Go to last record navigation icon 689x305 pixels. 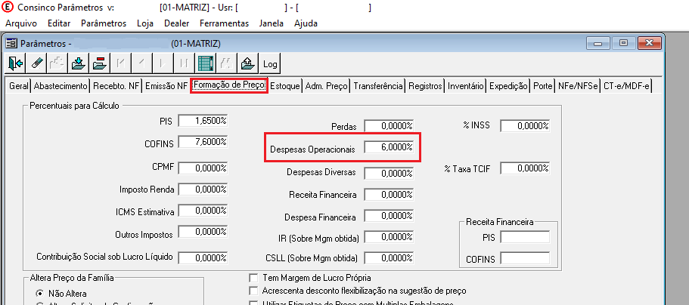click(x=184, y=63)
